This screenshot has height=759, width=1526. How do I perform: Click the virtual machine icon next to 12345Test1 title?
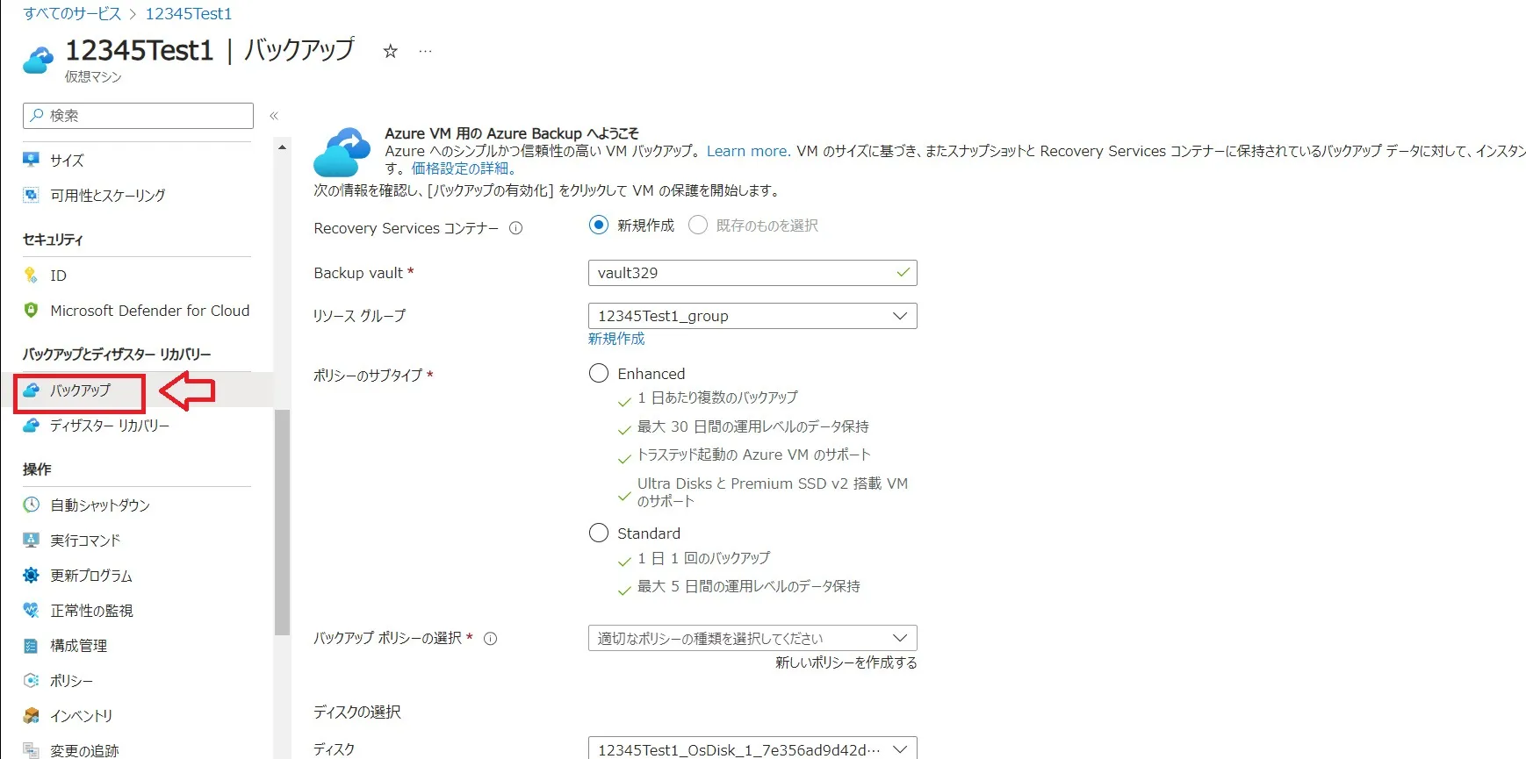(38, 60)
